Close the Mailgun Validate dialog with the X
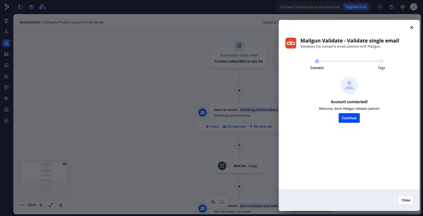423x216 pixels. (x=412, y=28)
